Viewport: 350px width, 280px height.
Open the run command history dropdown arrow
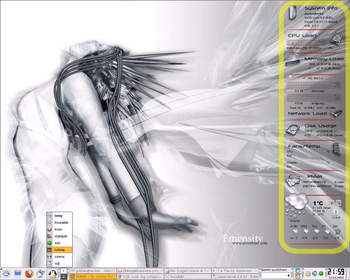click(x=288, y=276)
